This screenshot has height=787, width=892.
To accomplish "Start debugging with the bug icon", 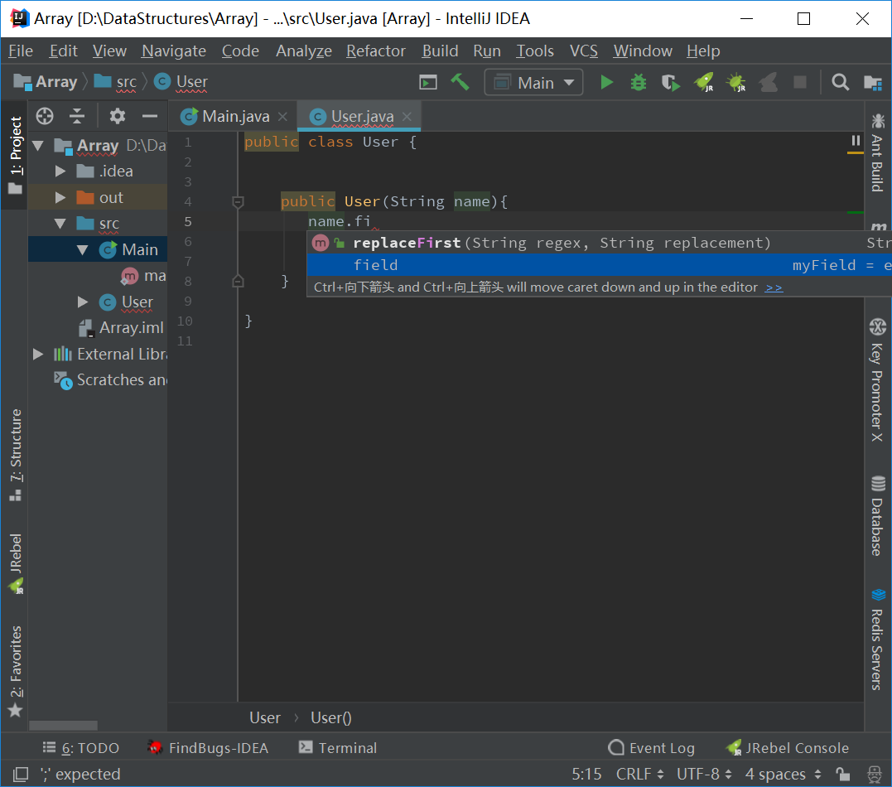I will tap(639, 82).
